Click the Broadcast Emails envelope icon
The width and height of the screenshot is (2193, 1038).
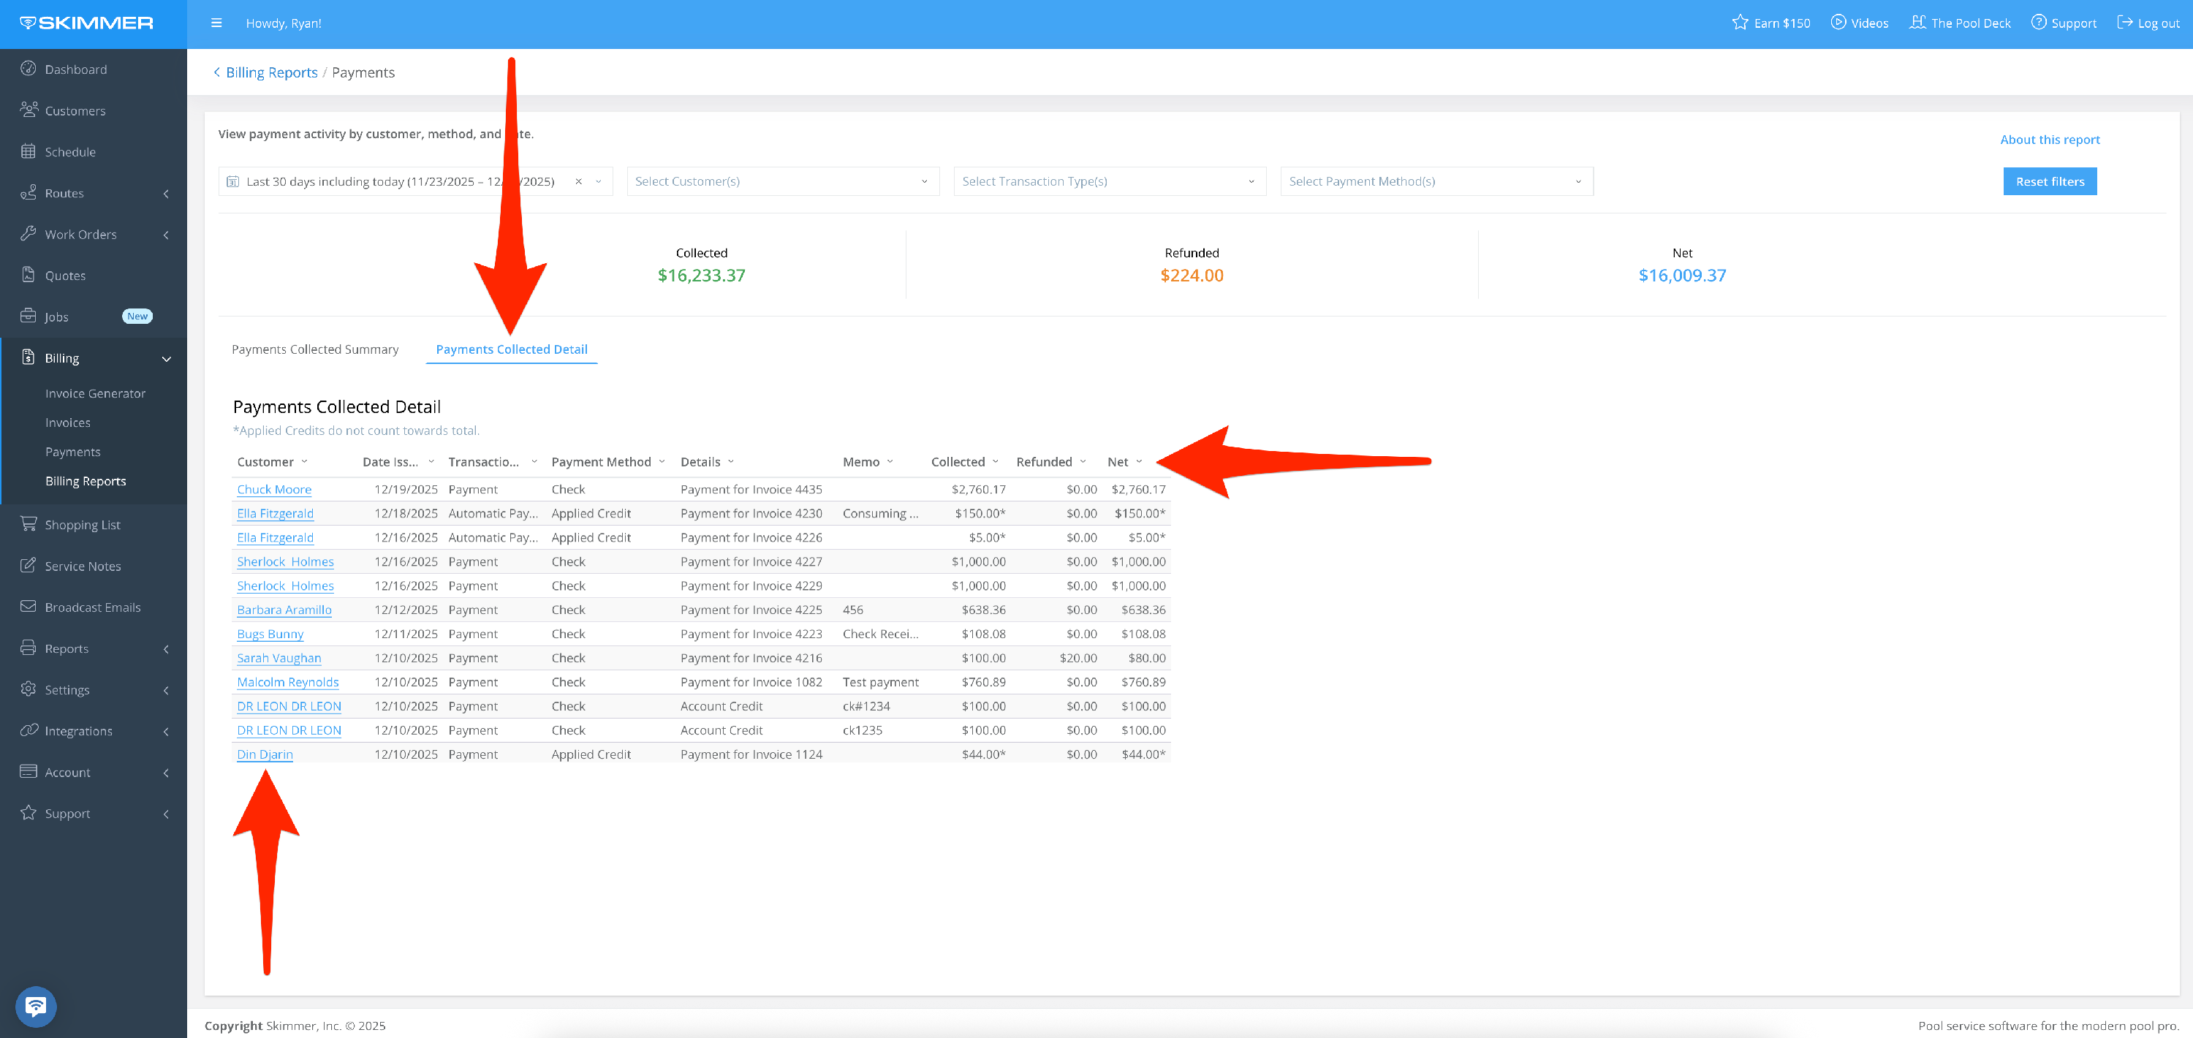coord(28,607)
